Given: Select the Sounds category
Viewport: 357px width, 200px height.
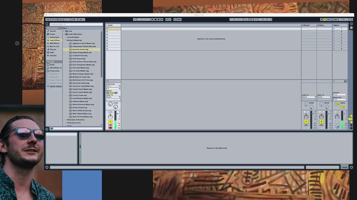Looking at the screenshot, I should 53,31.
